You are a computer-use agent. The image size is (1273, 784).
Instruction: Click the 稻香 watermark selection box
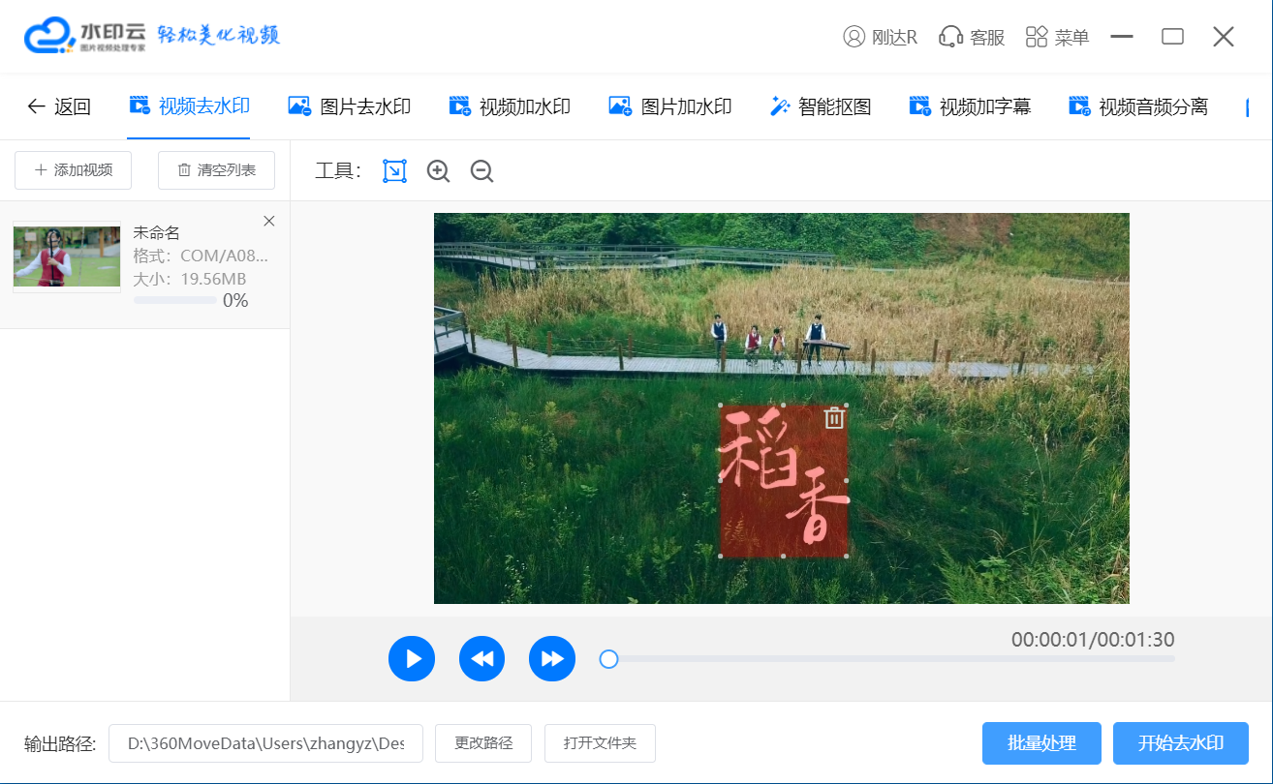coord(784,481)
